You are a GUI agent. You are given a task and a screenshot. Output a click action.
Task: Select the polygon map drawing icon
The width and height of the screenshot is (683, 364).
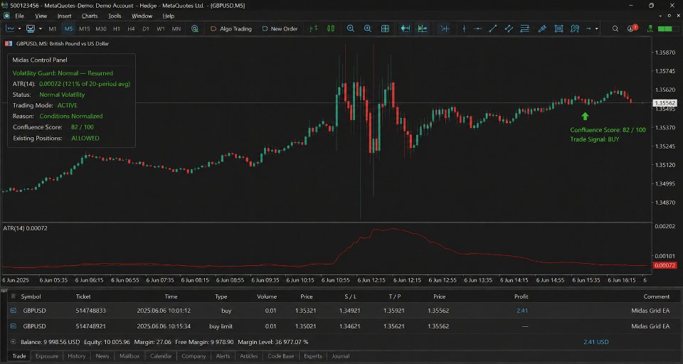coord(575,28)
